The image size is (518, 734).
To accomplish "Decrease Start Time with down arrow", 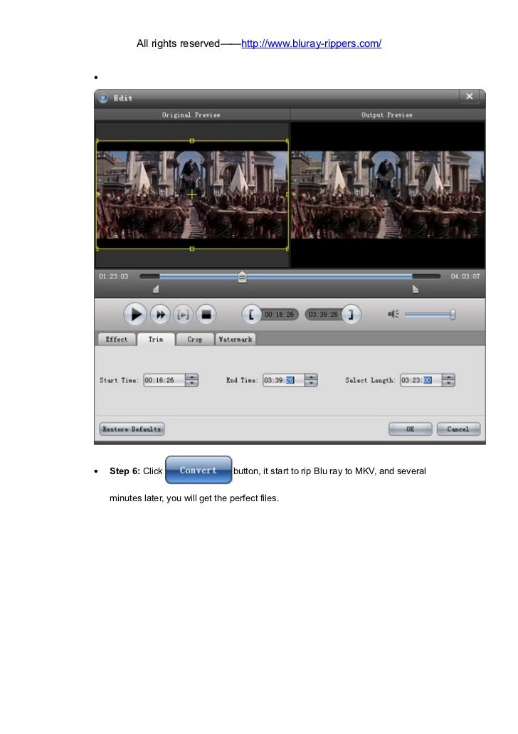I will tap(192, 384).
